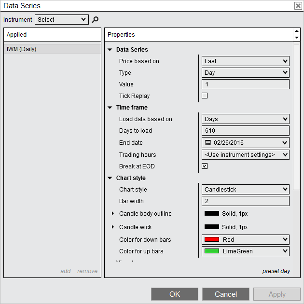304x304 pixels.
Task: Open the Price based on dropdown
Action: tap(246, 61)
